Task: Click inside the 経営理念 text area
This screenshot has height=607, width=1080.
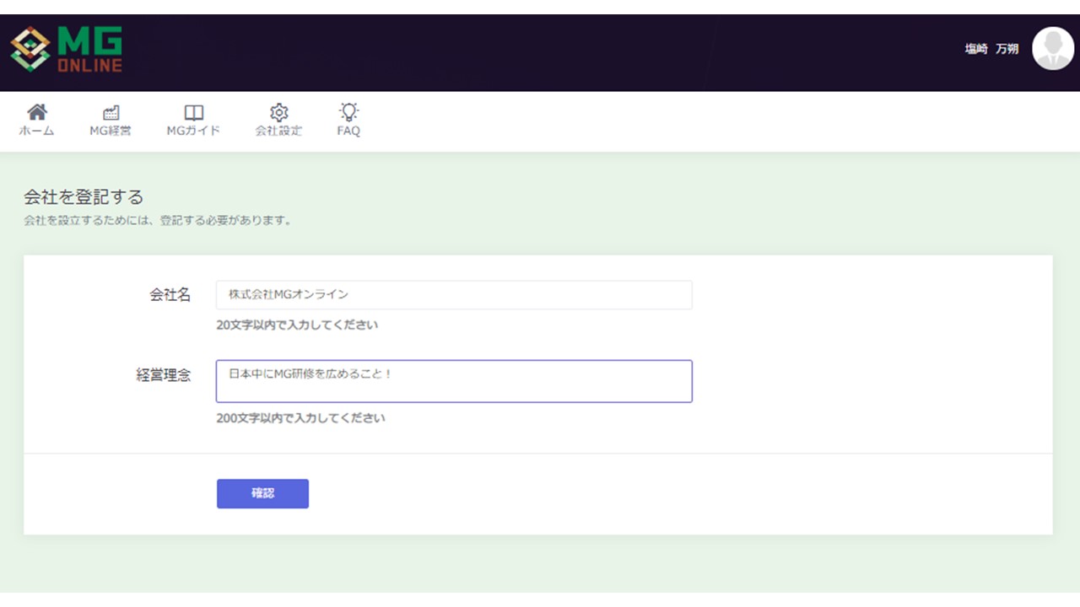Action: click(x=454, y=381)
